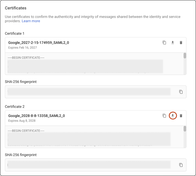Download the Google_2028-8-8-13358_SAML2_0 certificate
This screenshot has width=196, height=176.
point(173,116)
